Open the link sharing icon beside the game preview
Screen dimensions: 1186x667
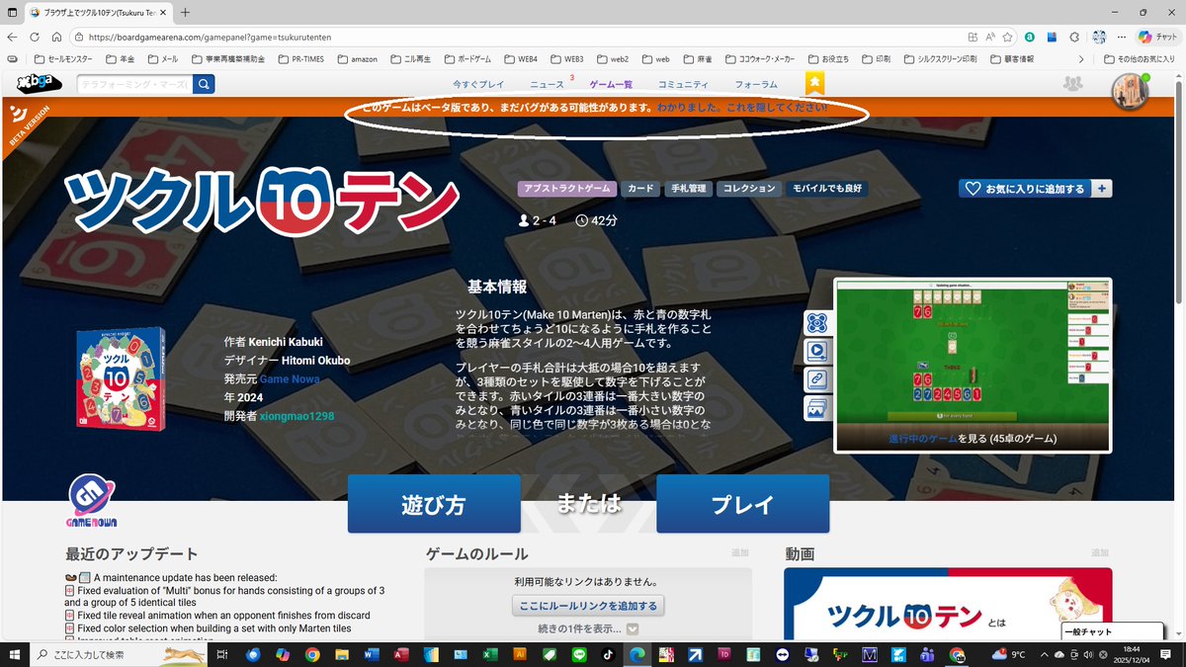817,377
